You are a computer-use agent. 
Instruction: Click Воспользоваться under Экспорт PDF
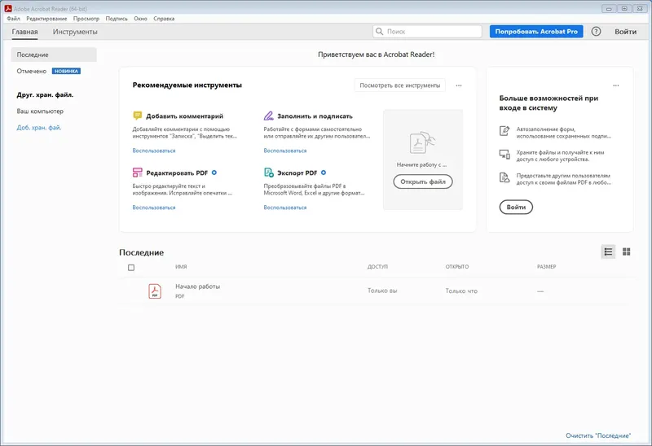[x=284, y=208]
